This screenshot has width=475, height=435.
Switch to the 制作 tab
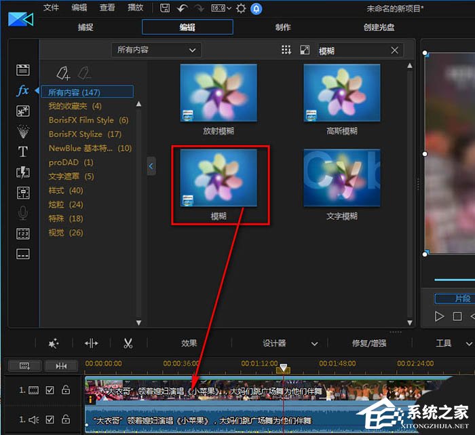[x=283, y=27]
